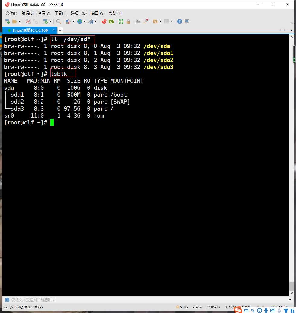
Task: Expand the layout icon dropdown arrow
Action: tap(171, 21)
